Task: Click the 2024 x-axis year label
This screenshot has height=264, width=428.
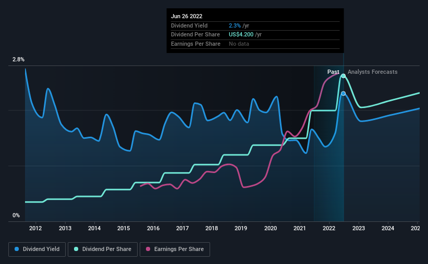Action: coord(388,228)
